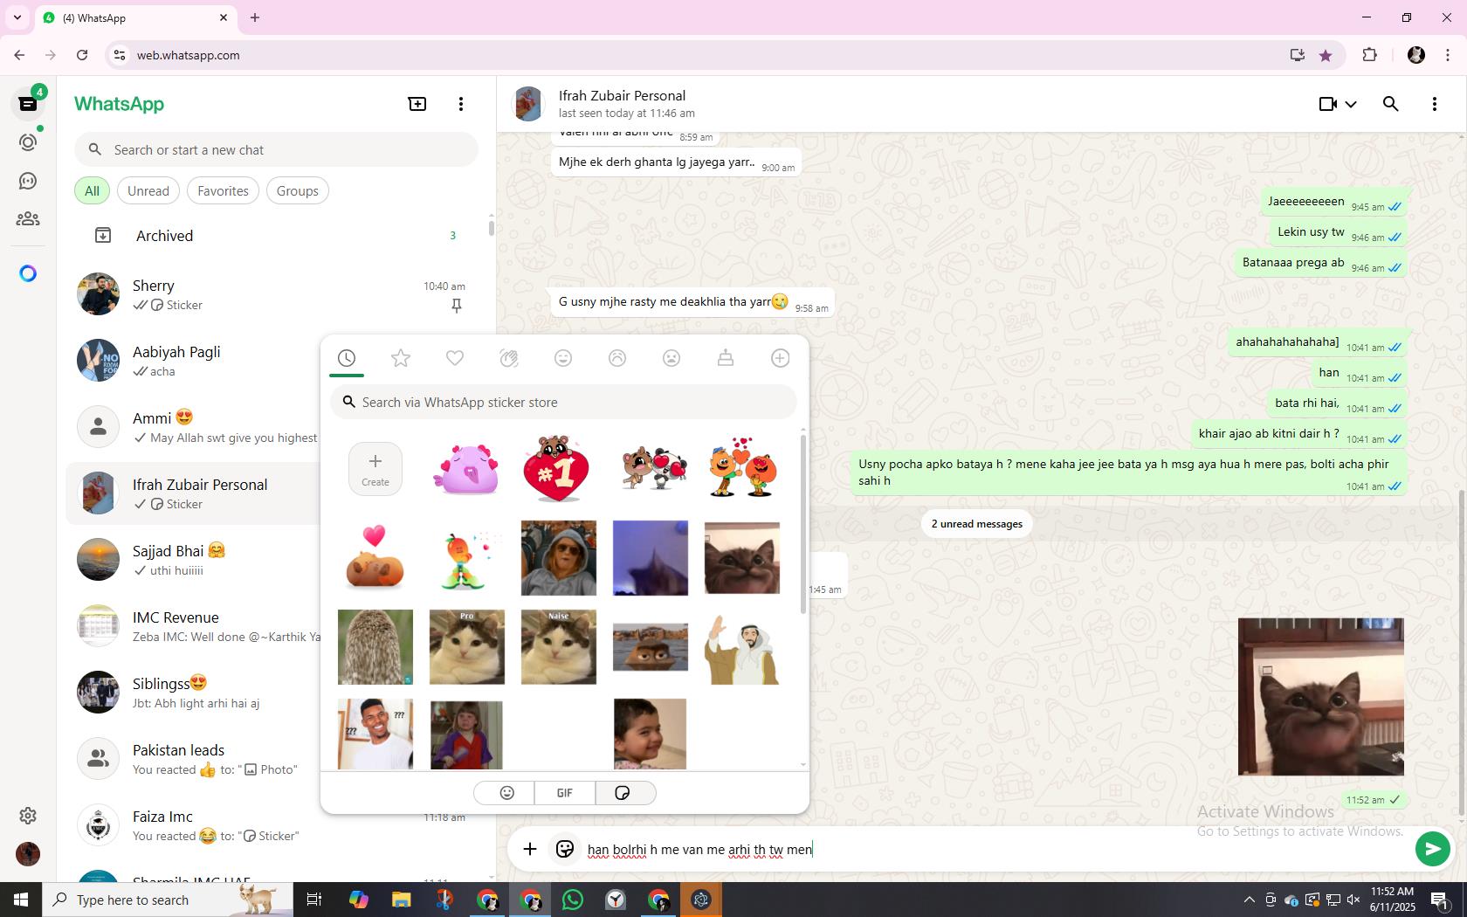Viewport: 1467px width, 917px height.
Task: Send the typed message
Action: click(x=1432, y=849)
